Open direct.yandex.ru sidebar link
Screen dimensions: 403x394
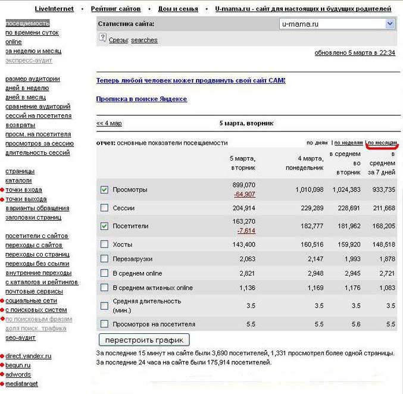[28, 357]
